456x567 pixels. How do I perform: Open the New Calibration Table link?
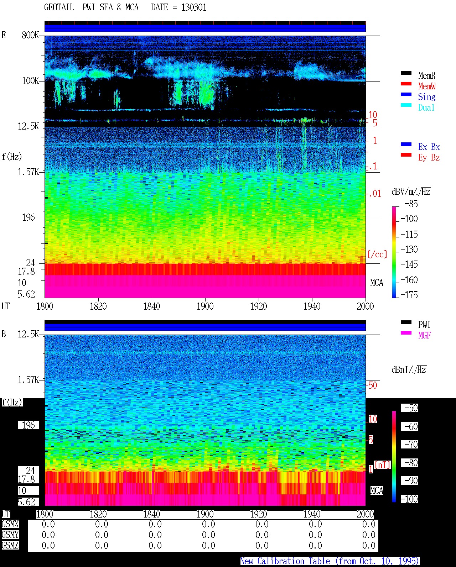pos(330,561)
